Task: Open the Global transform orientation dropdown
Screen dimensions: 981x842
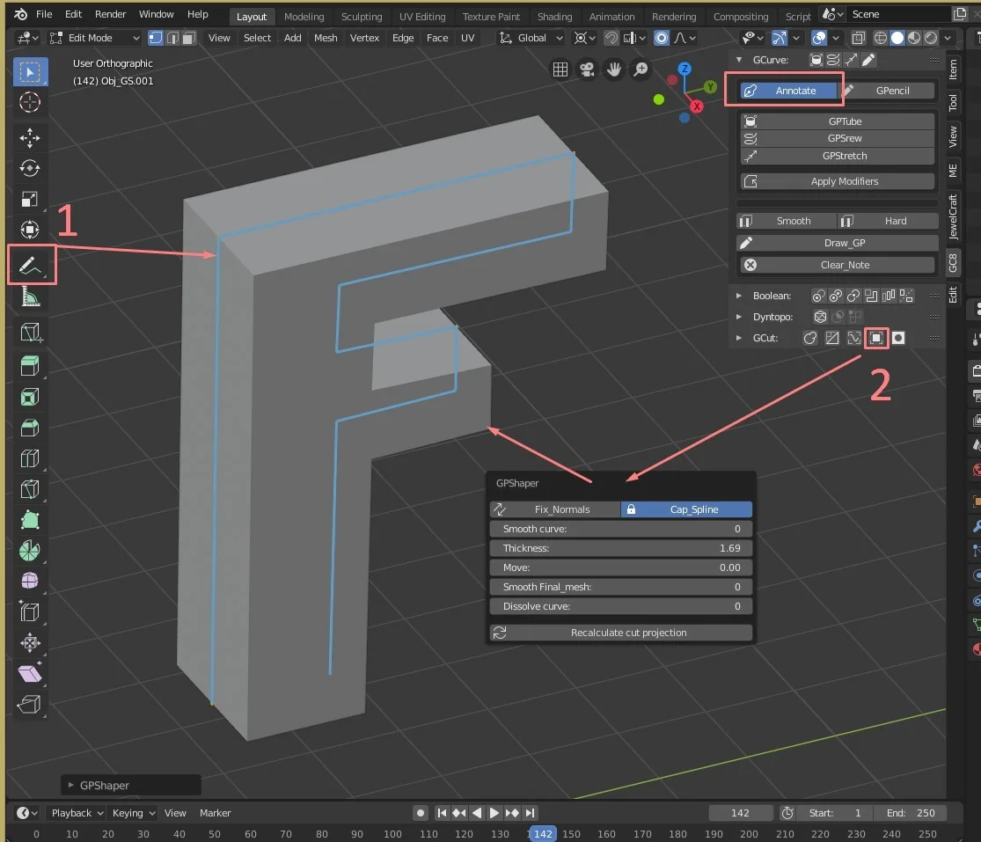Action: [532, 38]
